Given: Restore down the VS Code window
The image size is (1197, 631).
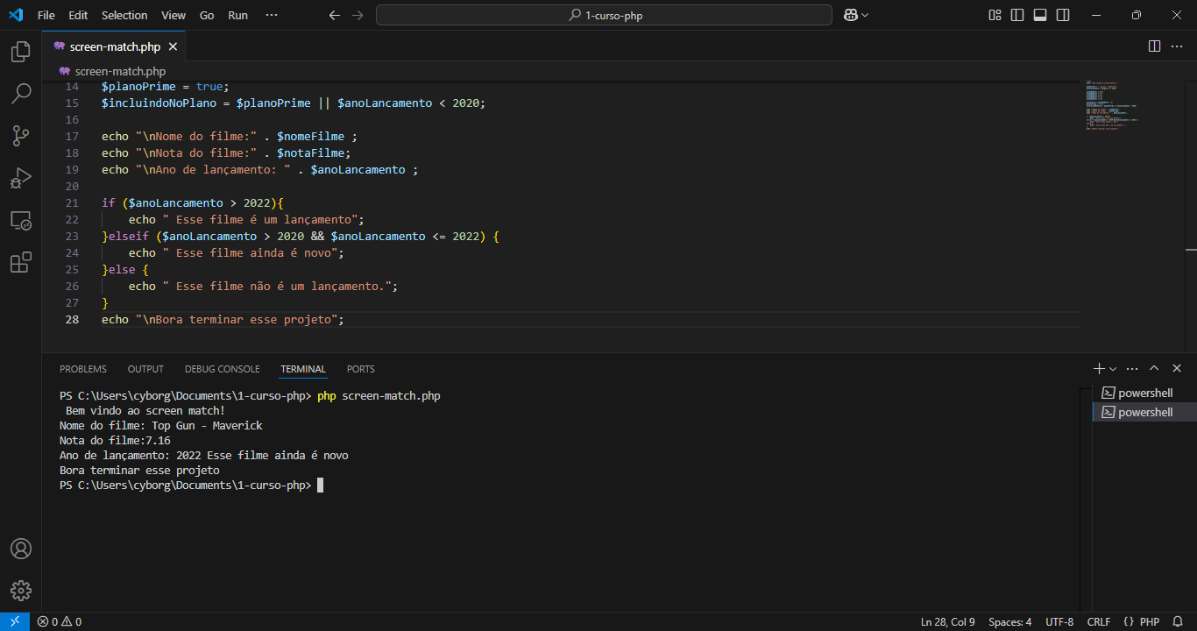Looking at the screenshot, I should coord(1137,15).
